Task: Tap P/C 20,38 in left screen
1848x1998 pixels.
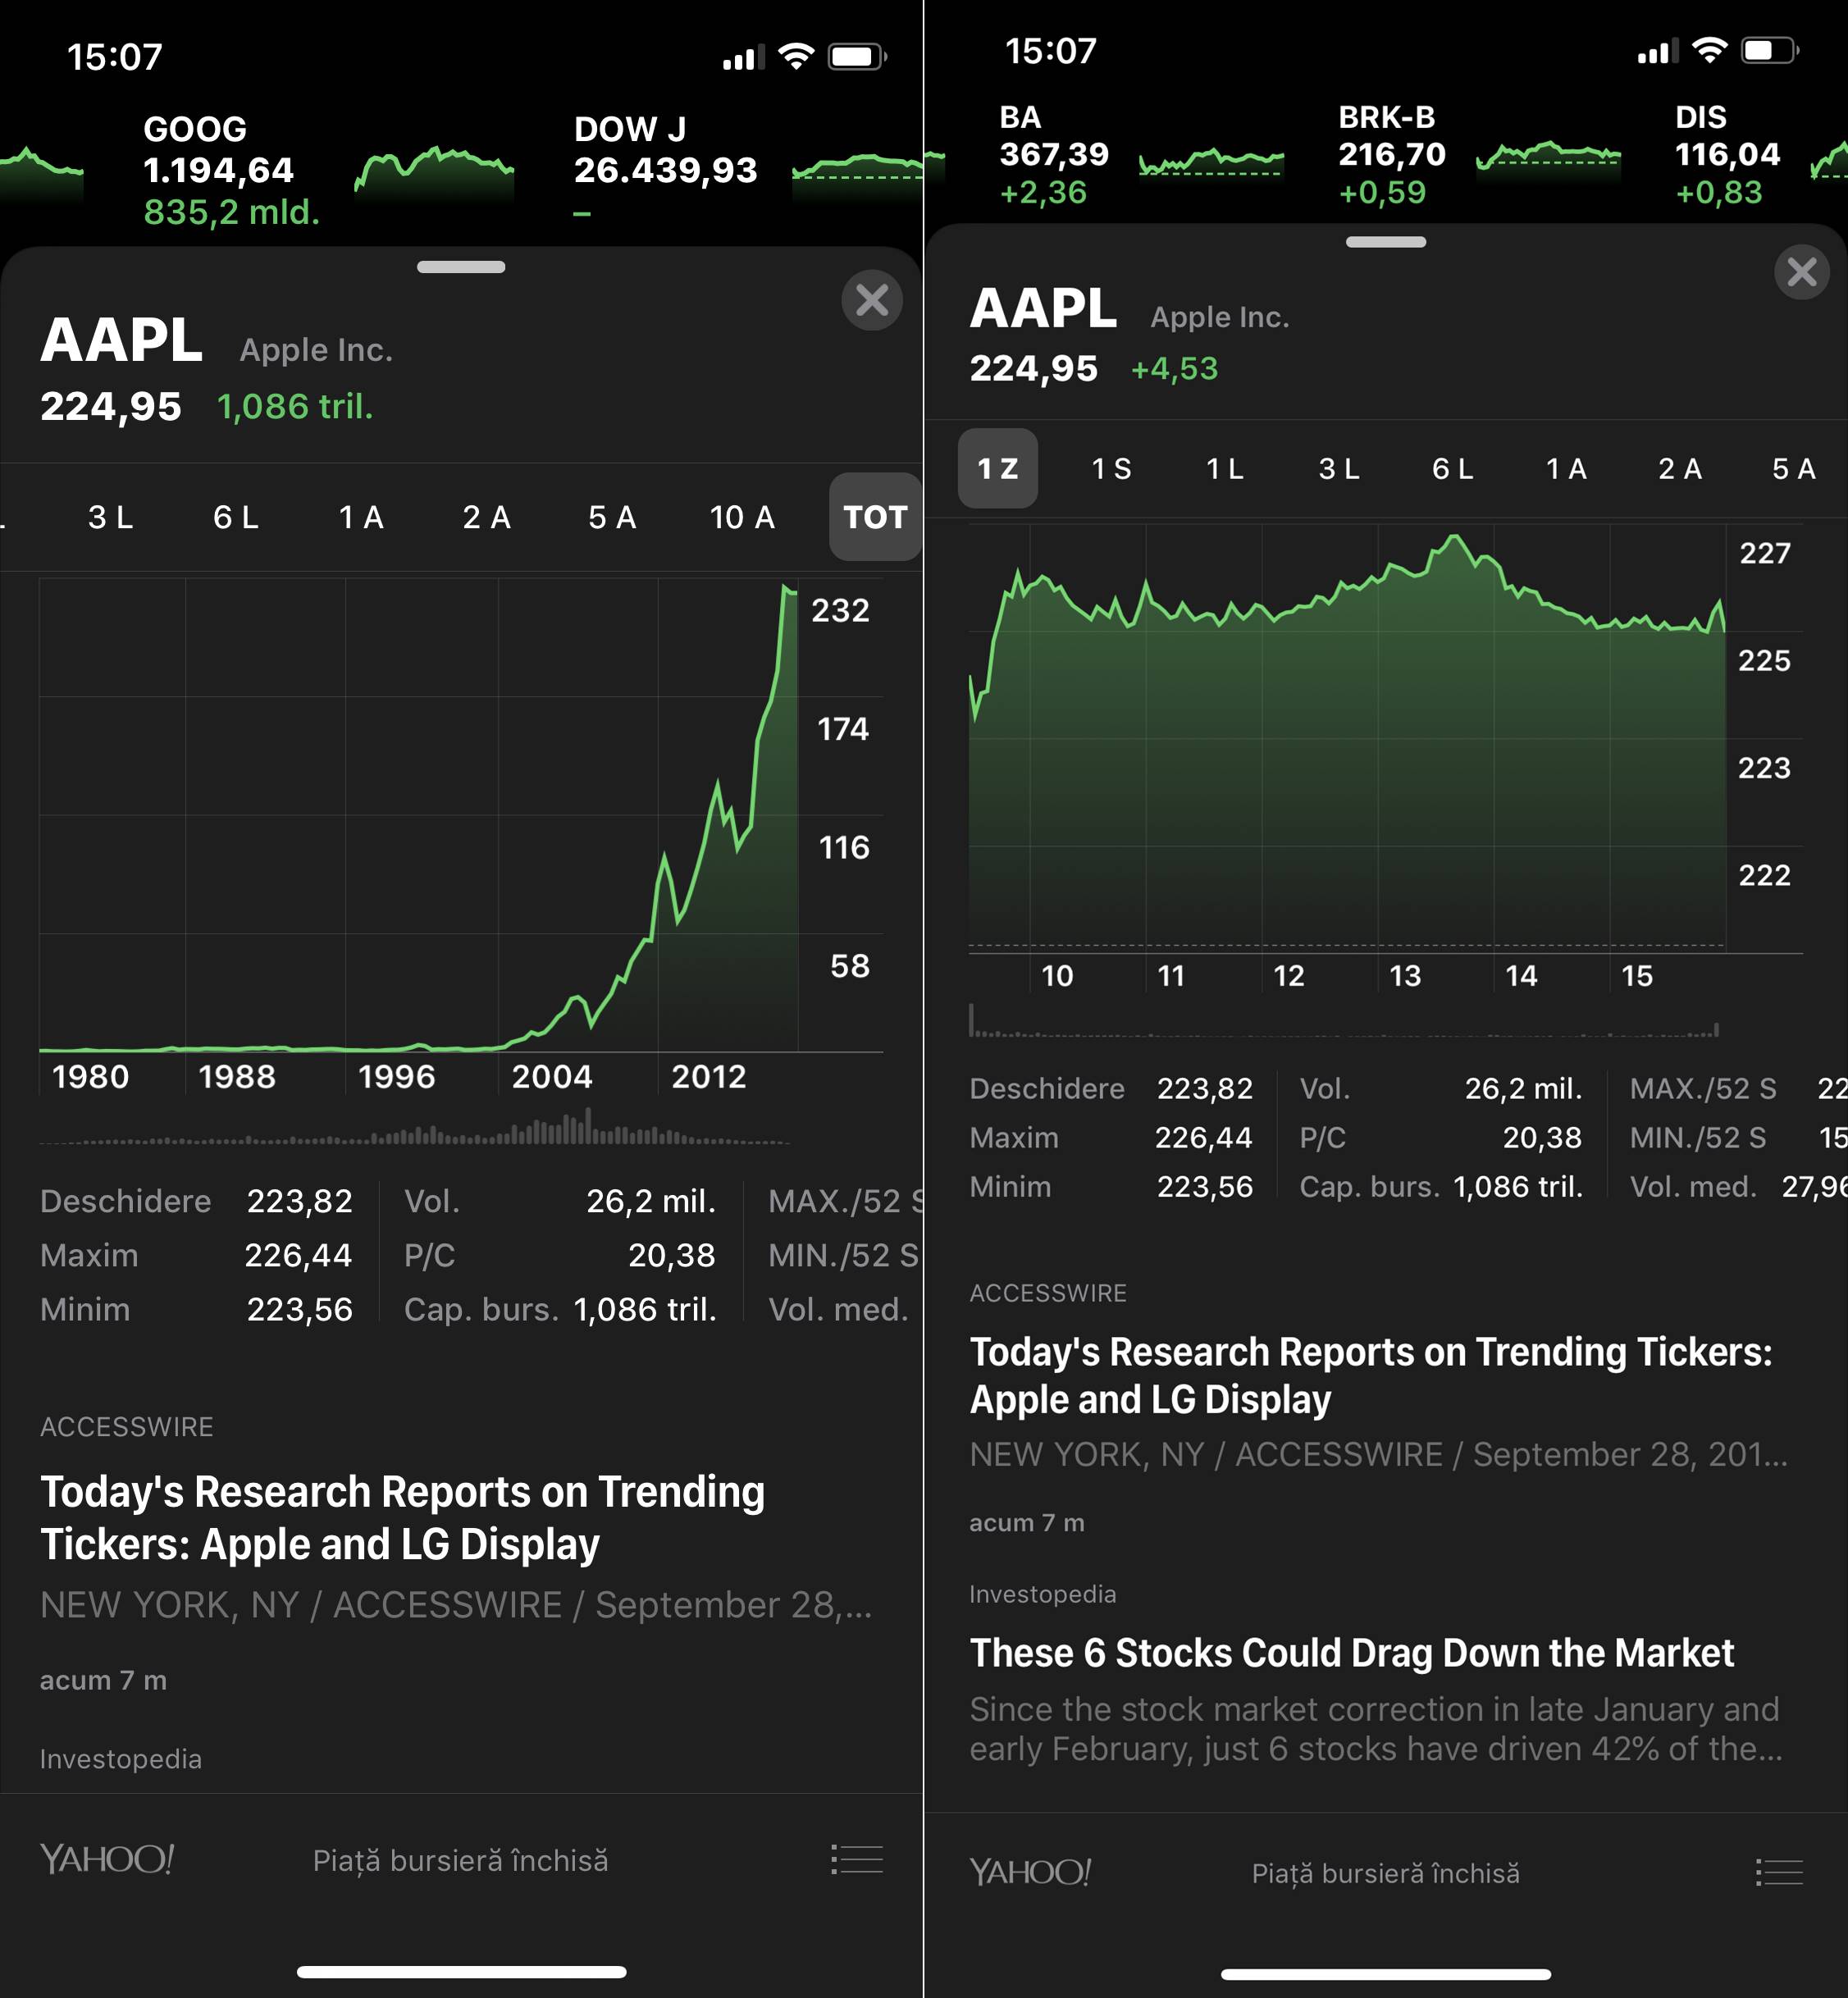Action: coord(559,1255)
